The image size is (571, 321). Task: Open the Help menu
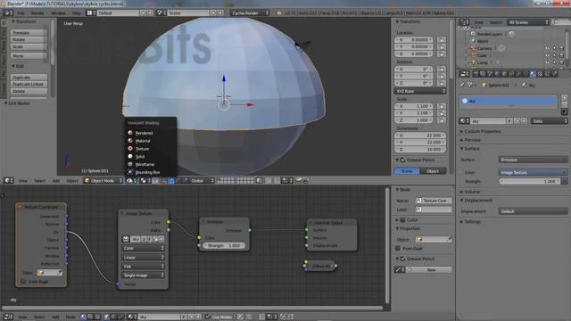pyautogui.click(x=76, y=12)
